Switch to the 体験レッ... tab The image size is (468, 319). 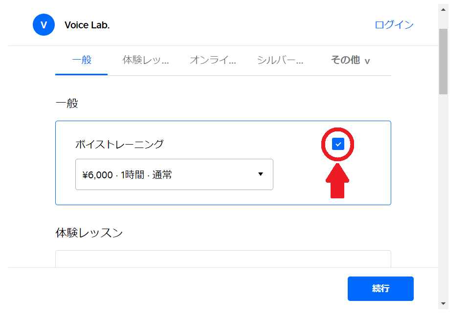pos(146,61)
